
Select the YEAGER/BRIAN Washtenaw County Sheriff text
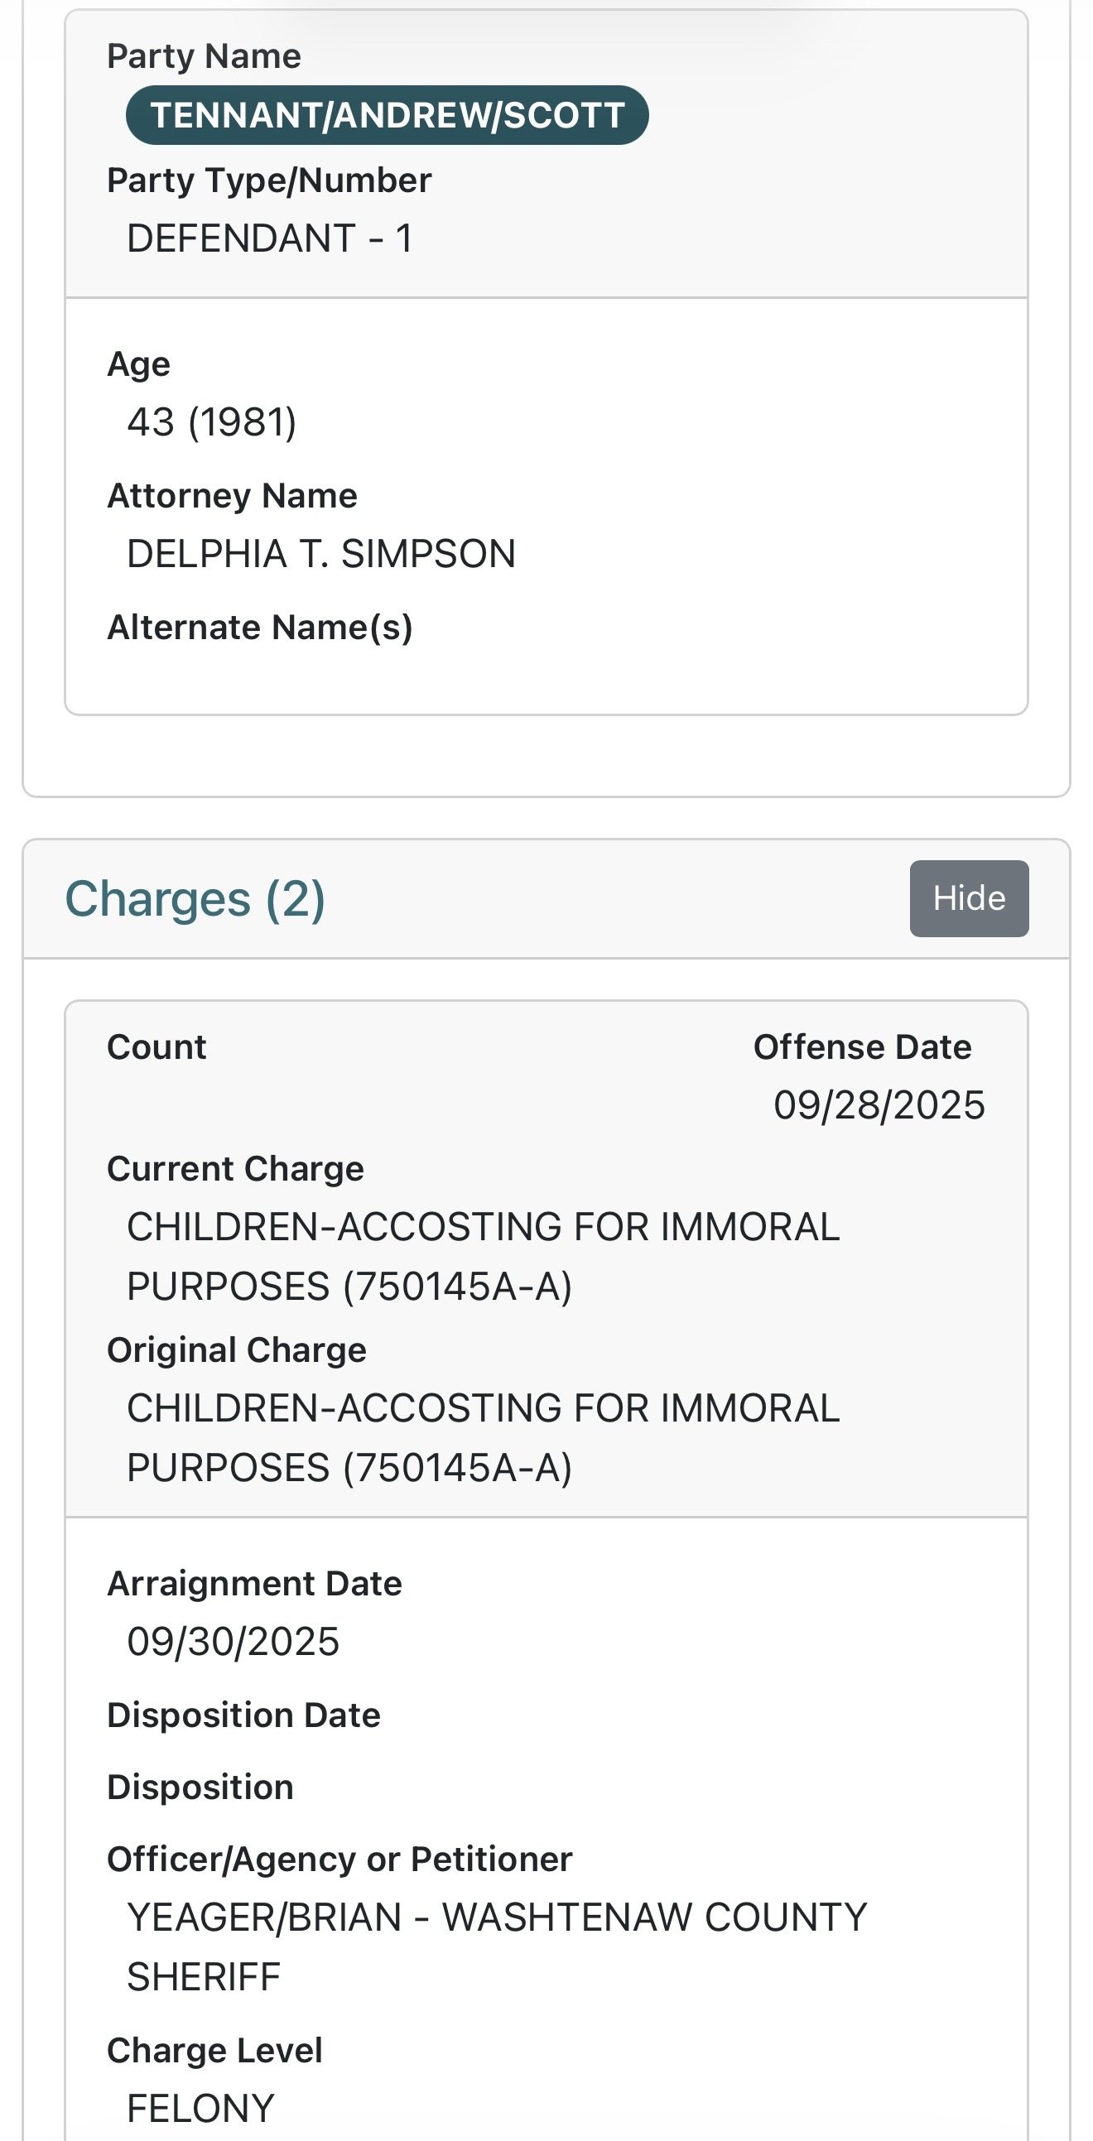[495, 1946]
